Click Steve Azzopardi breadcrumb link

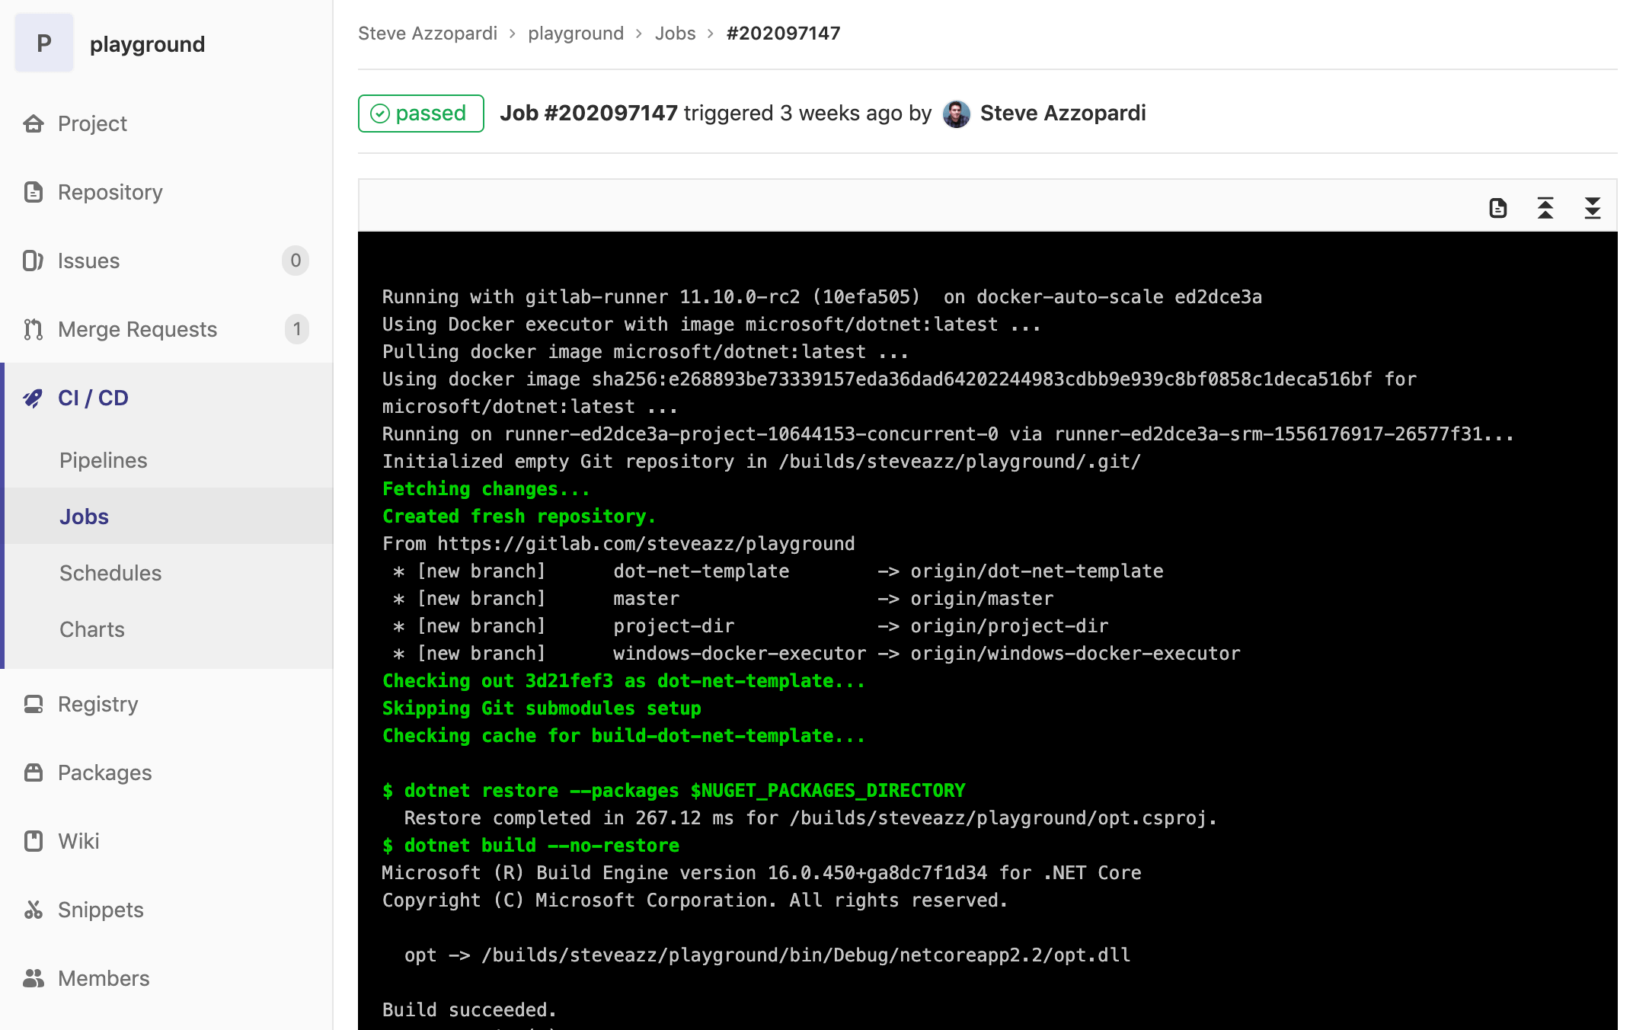click(426, 32)
